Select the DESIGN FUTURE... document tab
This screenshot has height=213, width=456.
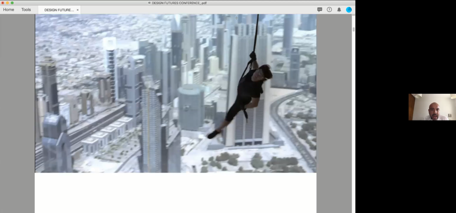pos(59,10)
